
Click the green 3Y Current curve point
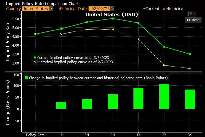pos(190,54)
